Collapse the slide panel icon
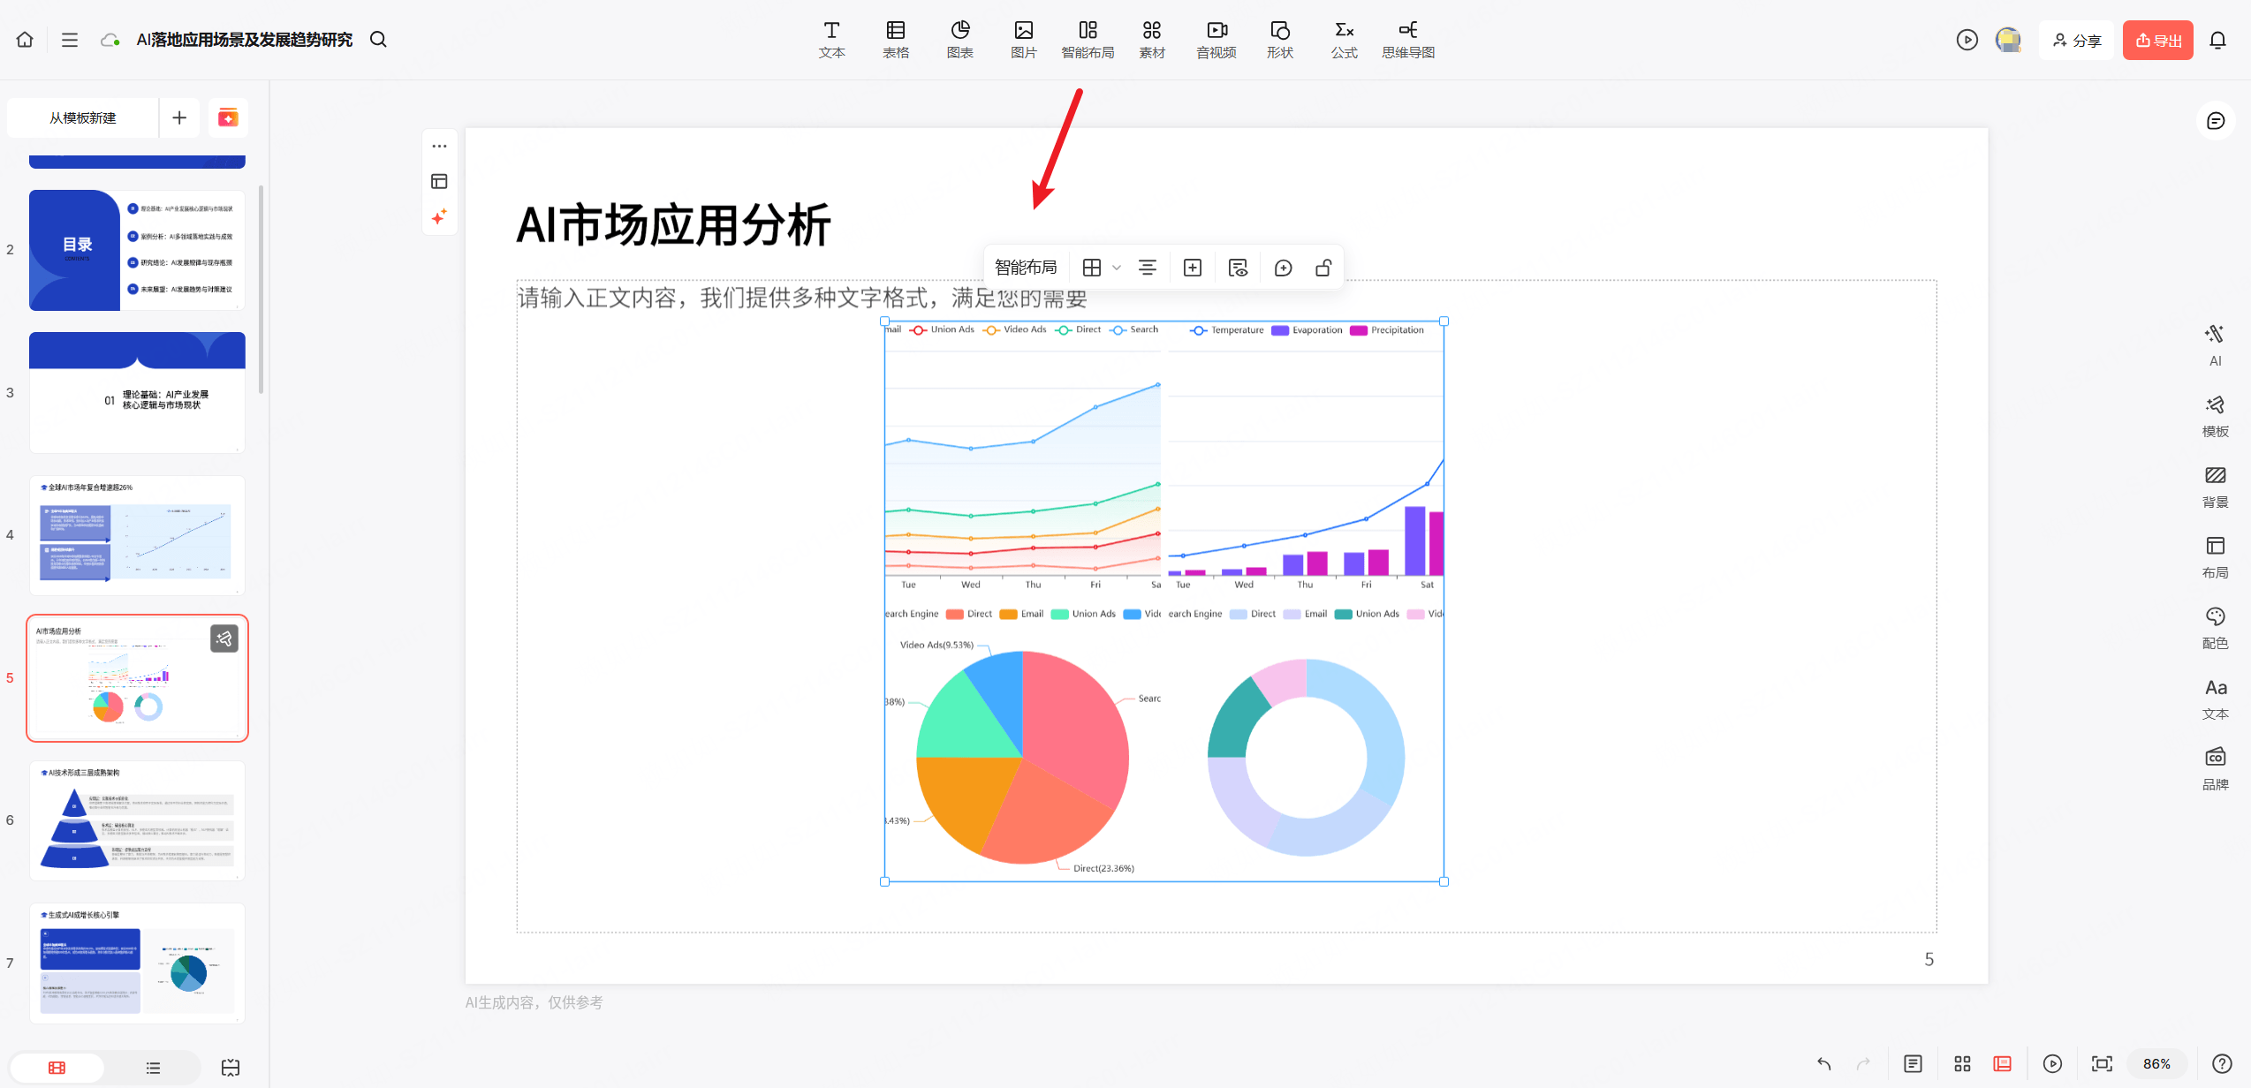This screenshot has width=2251, height=1088. (x=231, y=1068)
